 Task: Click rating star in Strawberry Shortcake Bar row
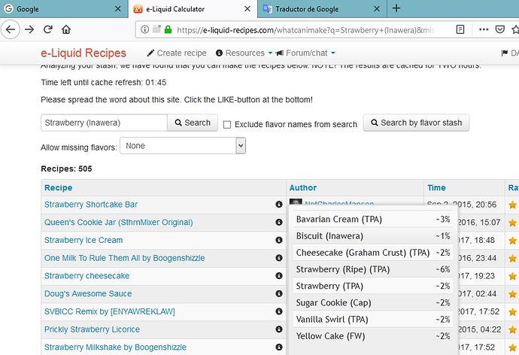[x=513, y=205]
